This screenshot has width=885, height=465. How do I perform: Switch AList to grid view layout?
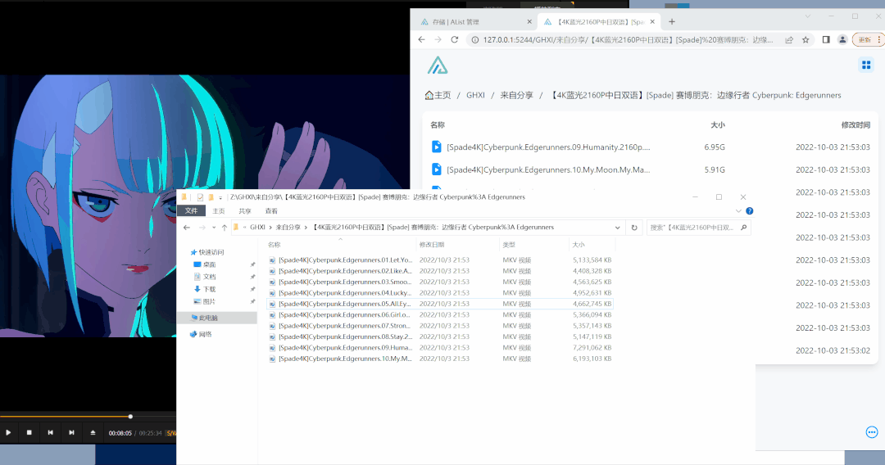pyautogui.click(x=866, y=65)
